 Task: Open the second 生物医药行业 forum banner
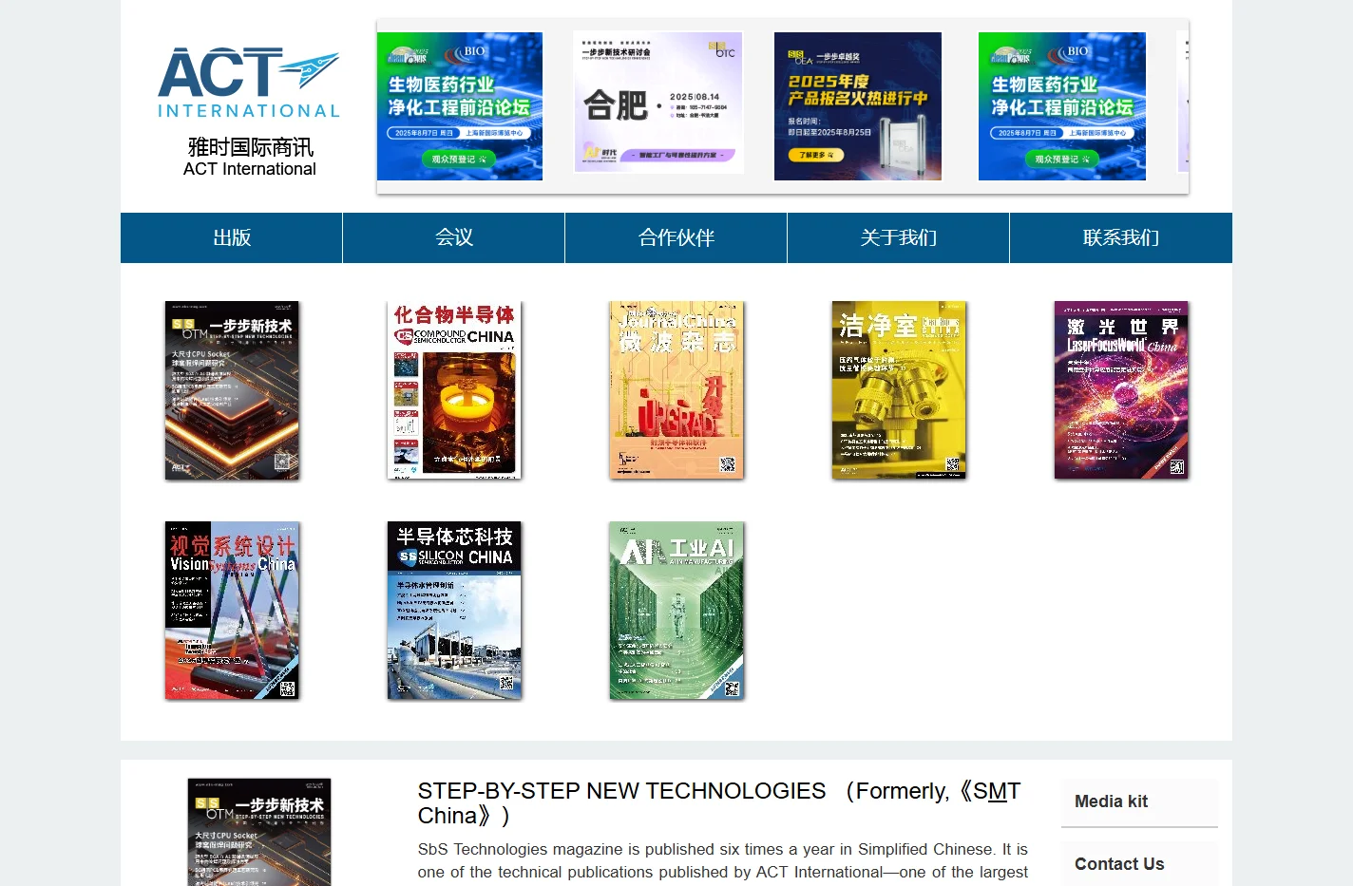1062,106
